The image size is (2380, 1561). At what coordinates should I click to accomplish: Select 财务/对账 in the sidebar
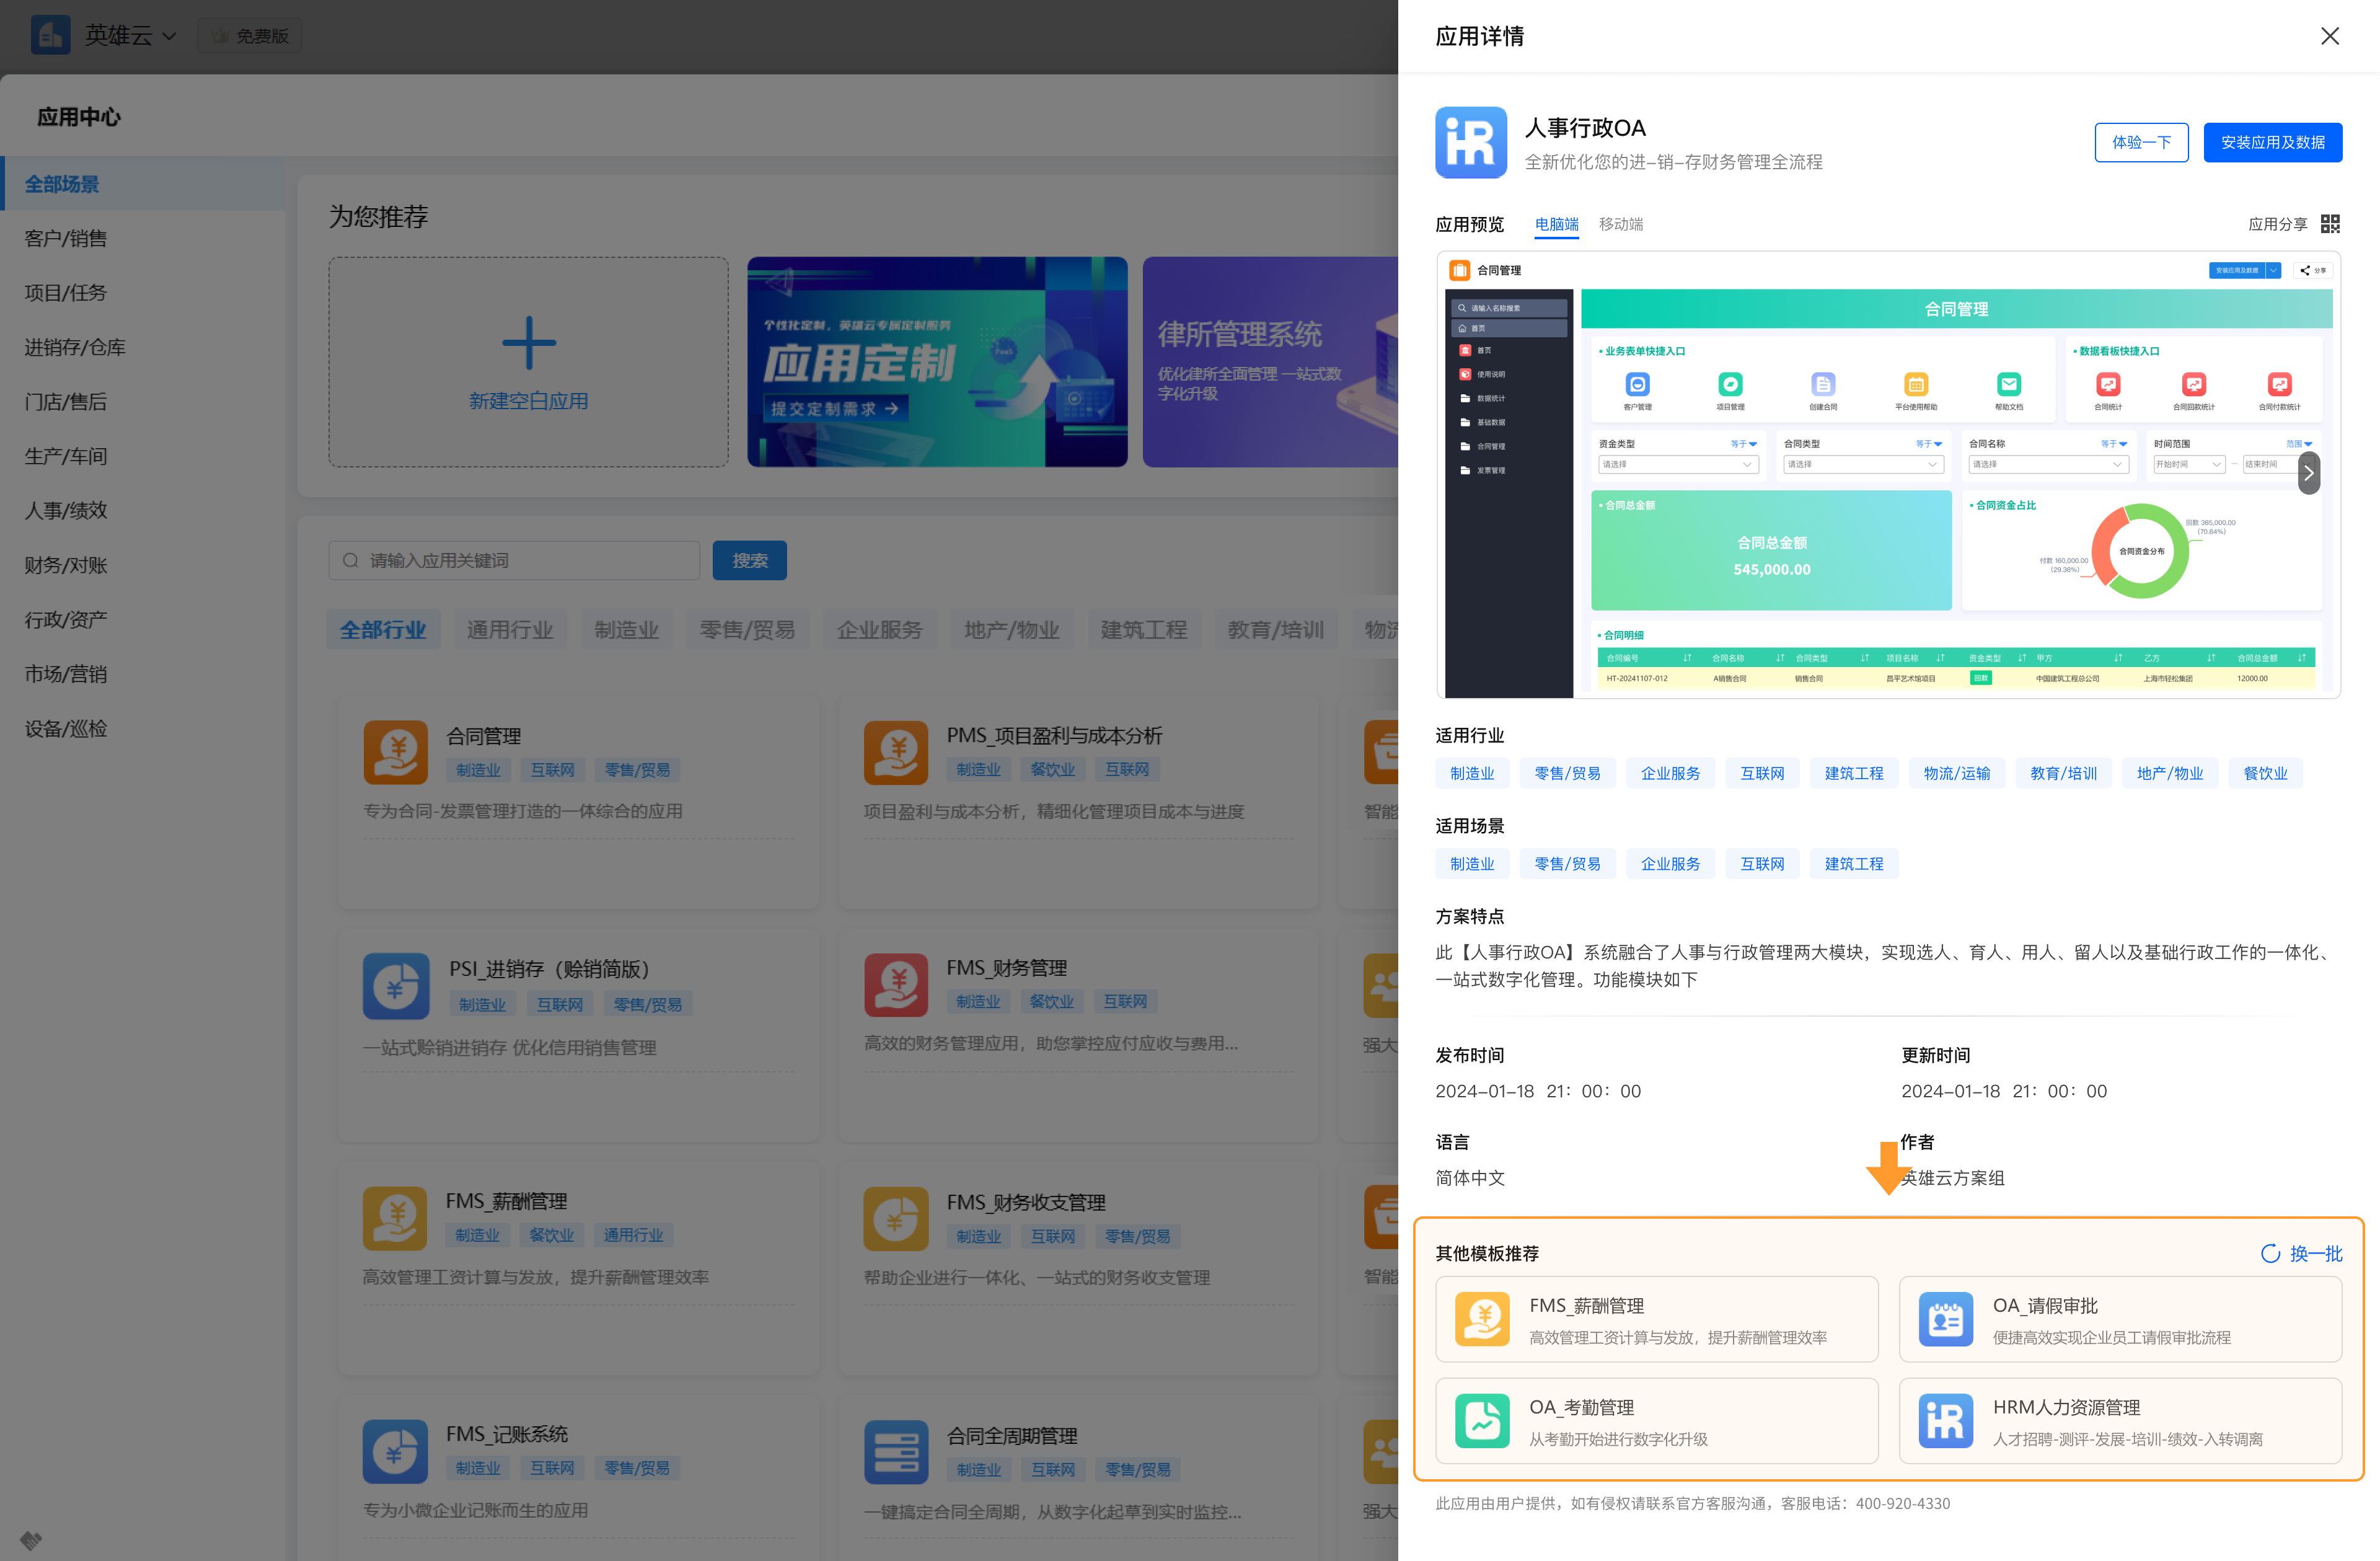[x=143, y=565]
